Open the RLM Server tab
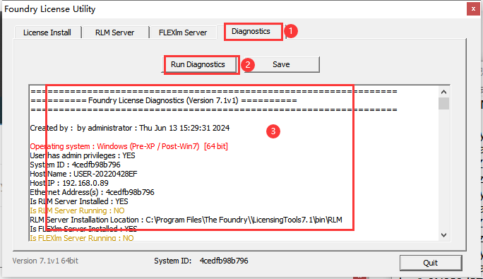The width and height of the screenshot is (483, 279). [114, 32]
